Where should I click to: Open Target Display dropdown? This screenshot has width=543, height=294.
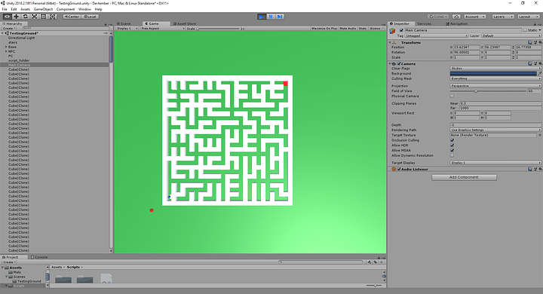(x=495, y=163)
